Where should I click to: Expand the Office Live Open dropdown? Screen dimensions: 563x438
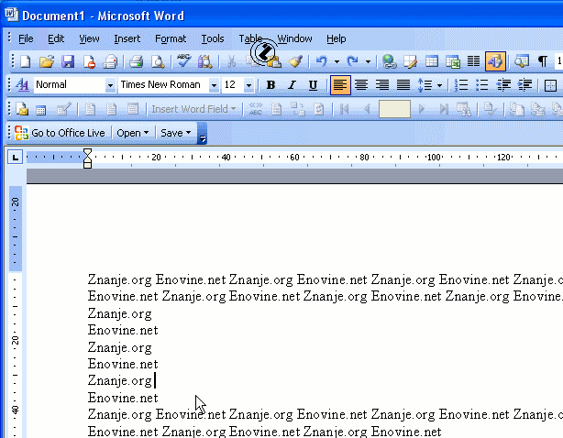(x=132, y=133)
